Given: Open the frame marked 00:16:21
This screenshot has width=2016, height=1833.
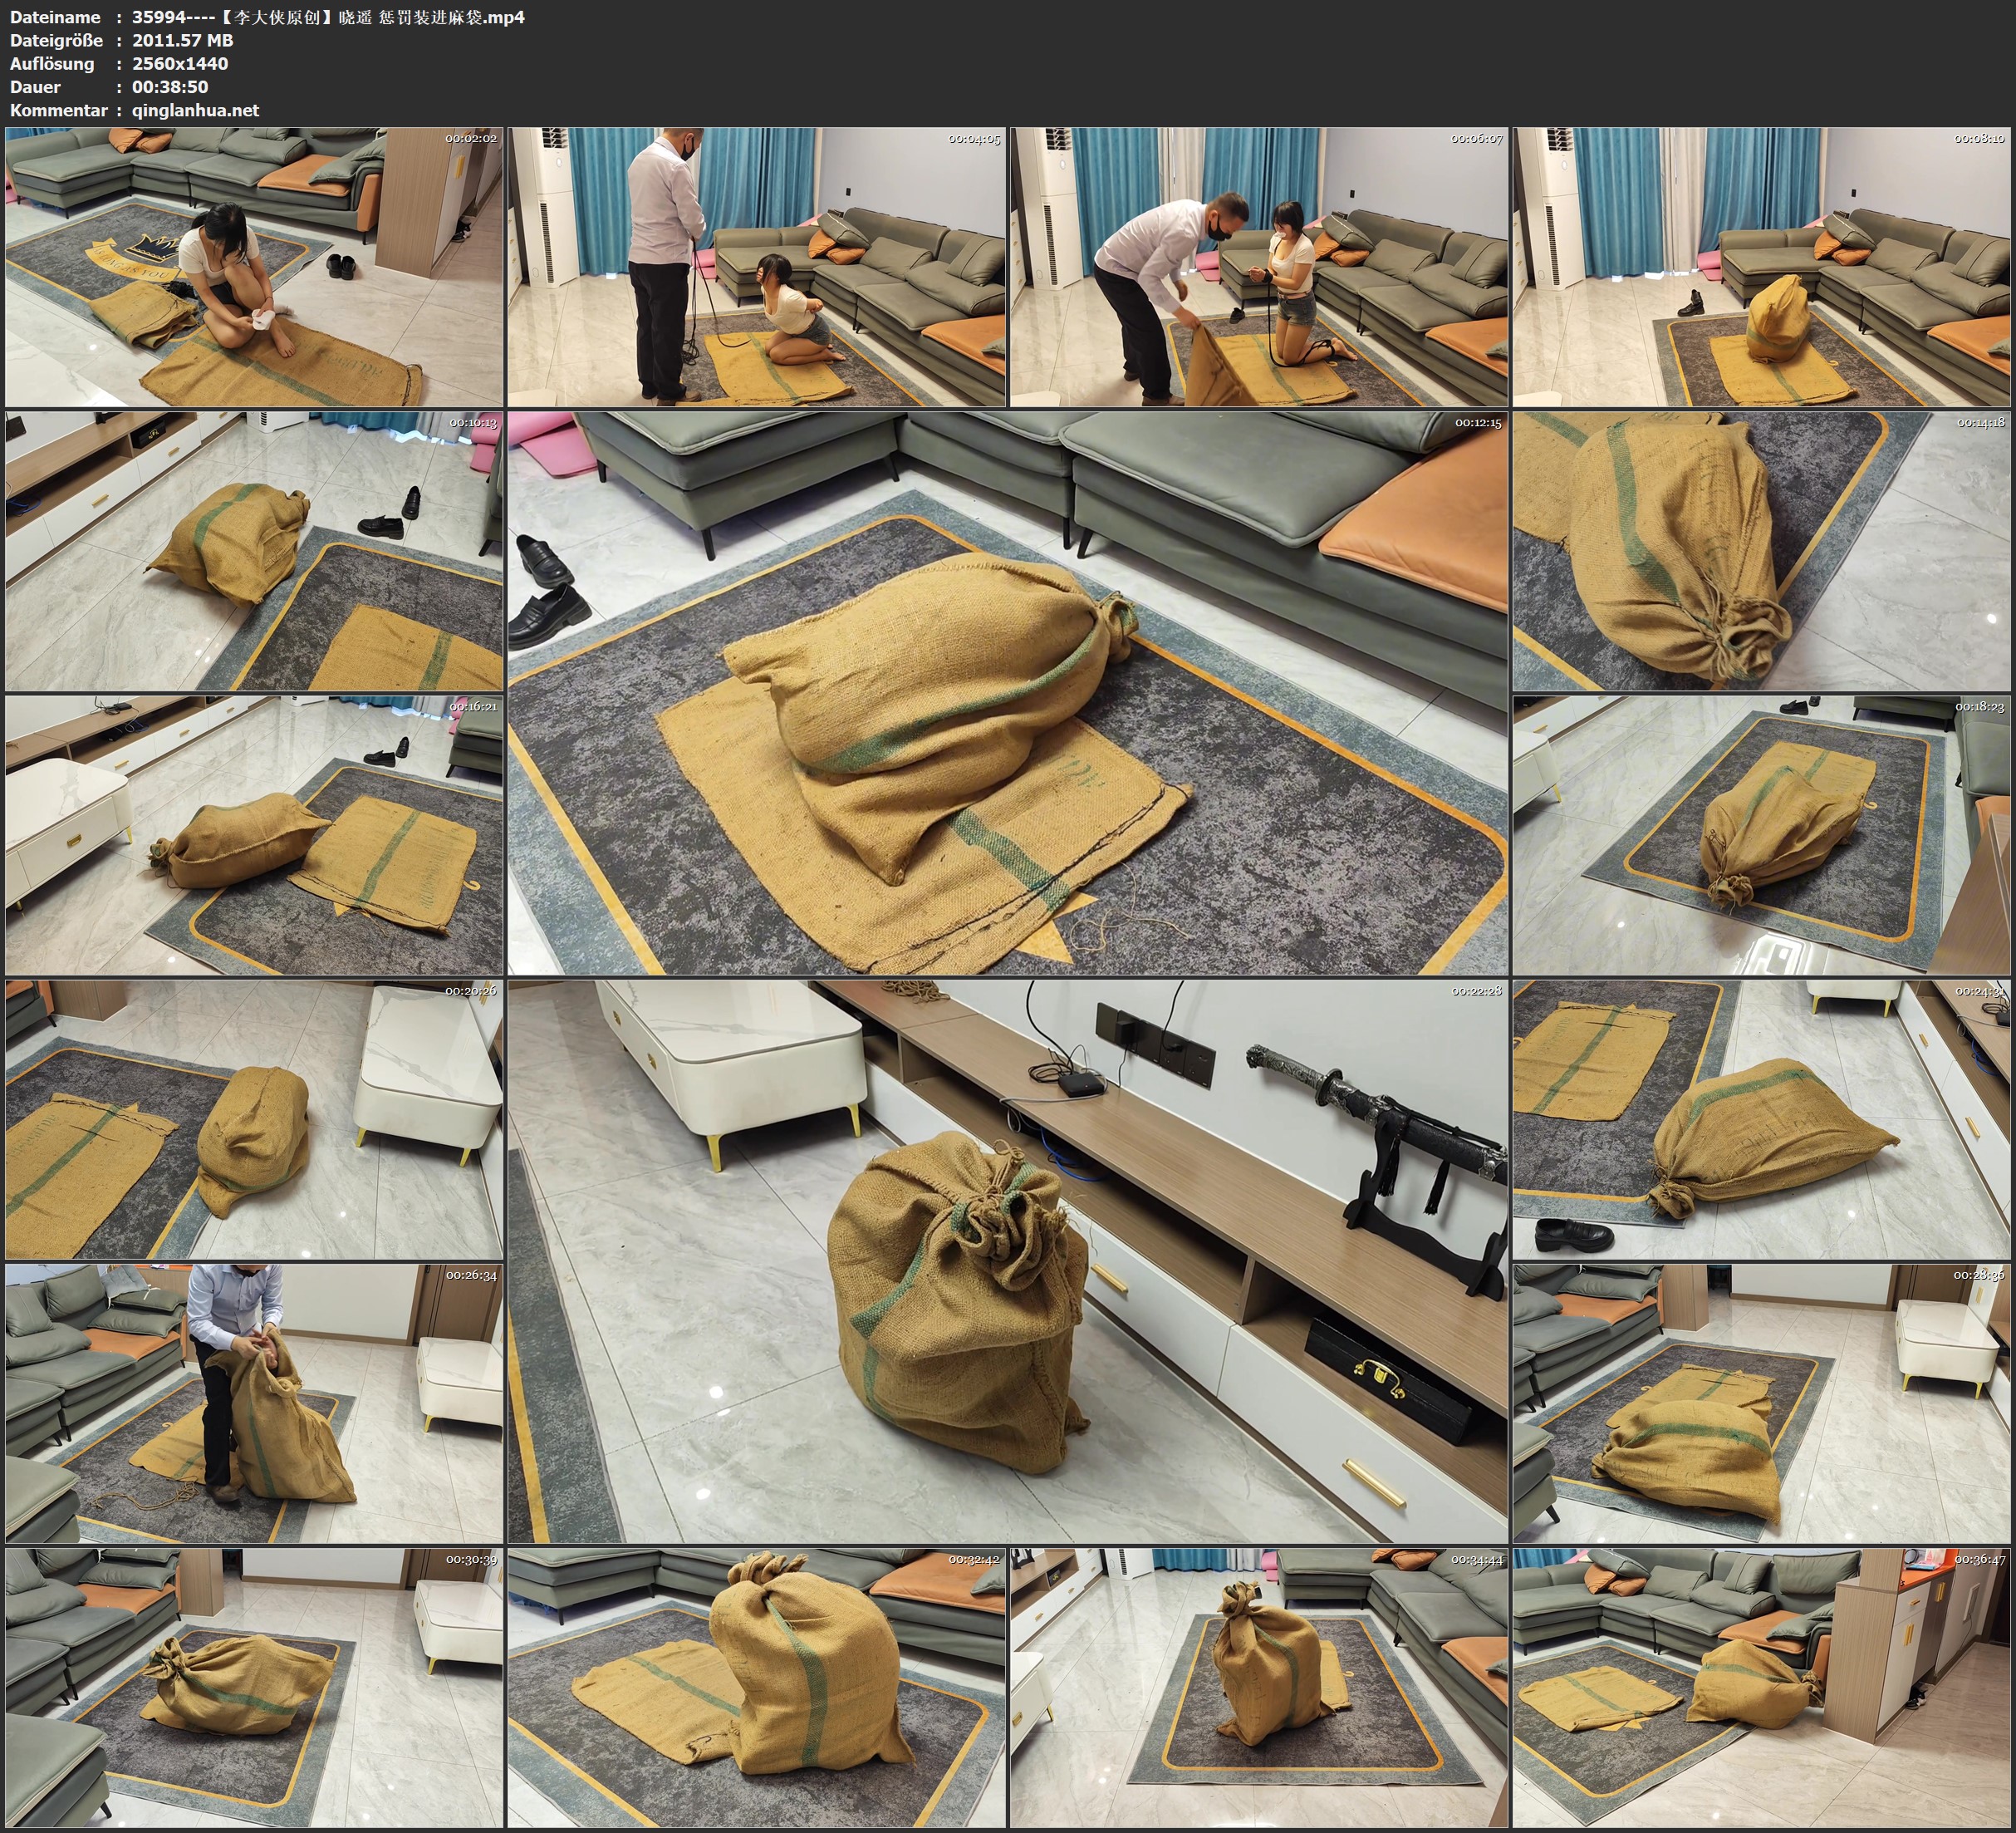Looking at the screenshot, I should [x=254, y=835].
